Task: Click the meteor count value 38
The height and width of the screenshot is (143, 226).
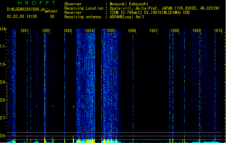Action: coord(52,16)
